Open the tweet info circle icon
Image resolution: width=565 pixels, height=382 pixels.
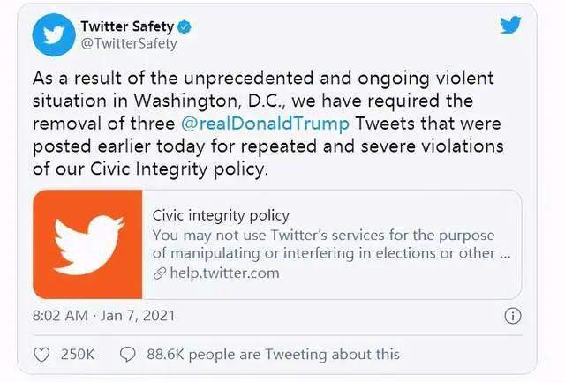[x=512, y=315]
